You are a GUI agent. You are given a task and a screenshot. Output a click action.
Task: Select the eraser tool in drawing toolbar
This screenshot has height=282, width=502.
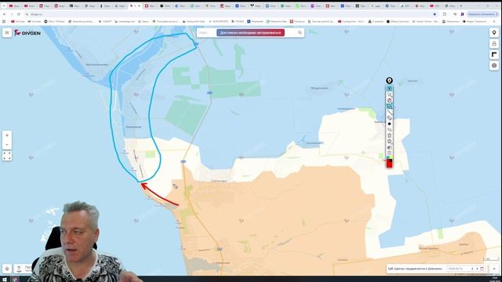(x=389, y=117)
